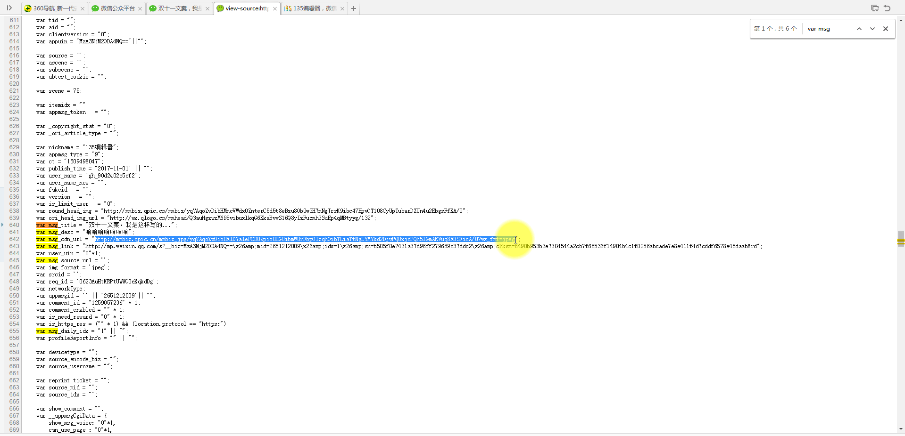Click the 'var req_id' line
Viewport: 905px width, 436px height.
point(97,282)
